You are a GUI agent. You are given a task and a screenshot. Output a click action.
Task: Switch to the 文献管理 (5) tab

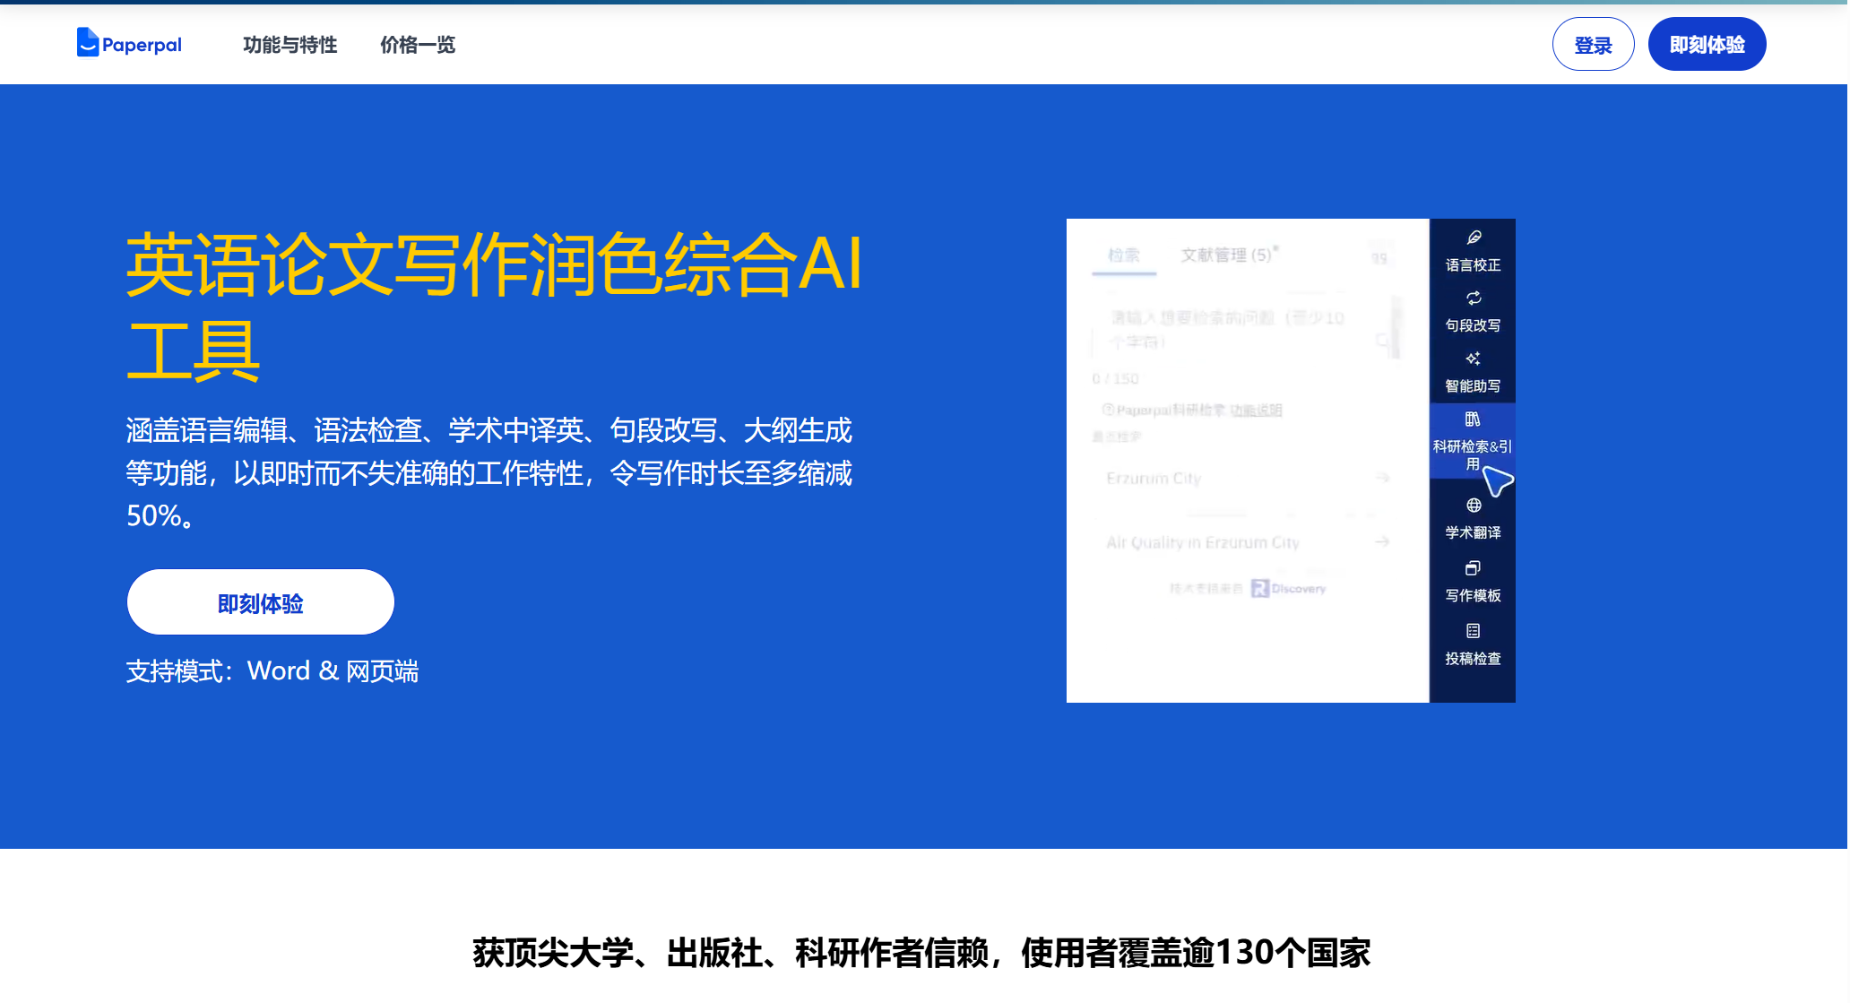point(1228,255)
